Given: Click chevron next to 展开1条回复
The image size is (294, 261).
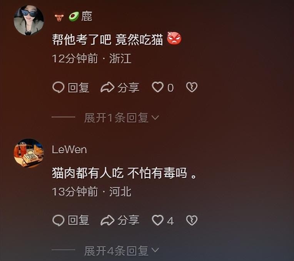Looking at the screenshot, I should coord(155,118).
